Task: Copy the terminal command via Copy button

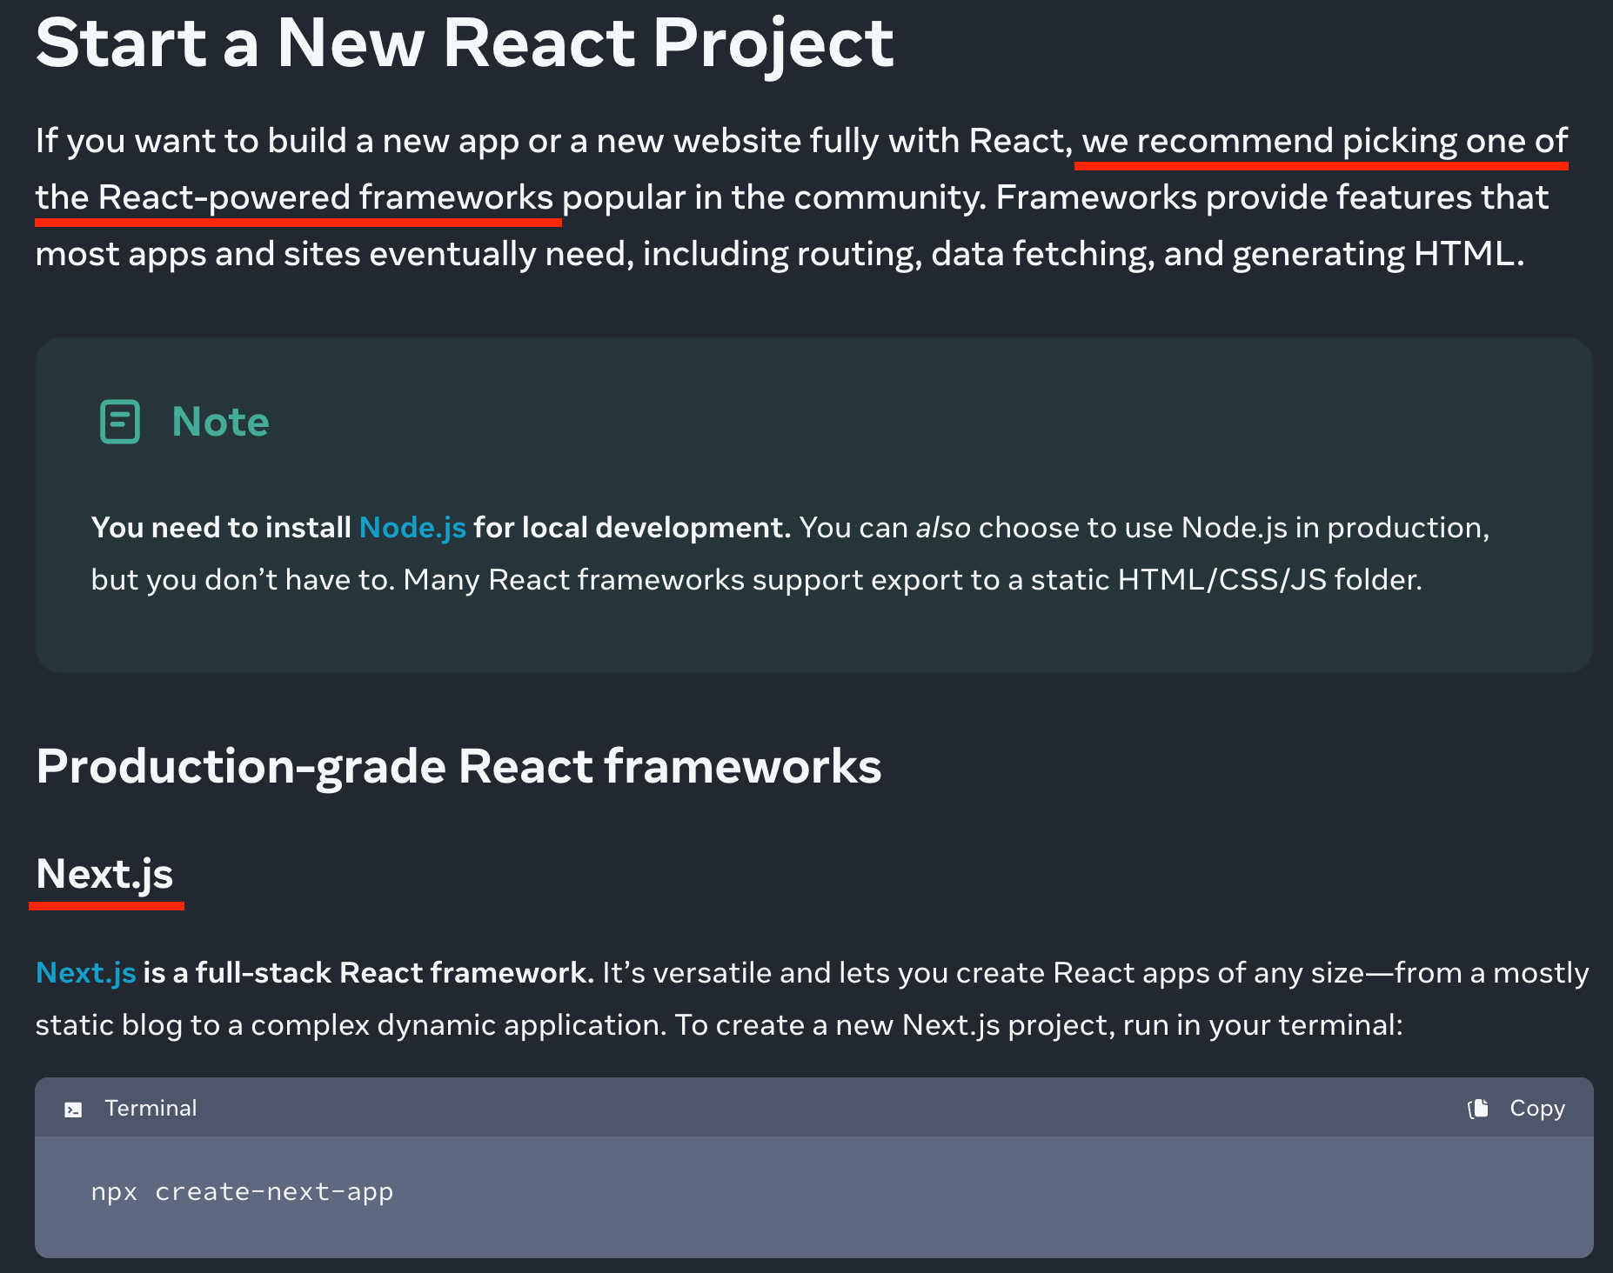Action: [1516, 1109]
